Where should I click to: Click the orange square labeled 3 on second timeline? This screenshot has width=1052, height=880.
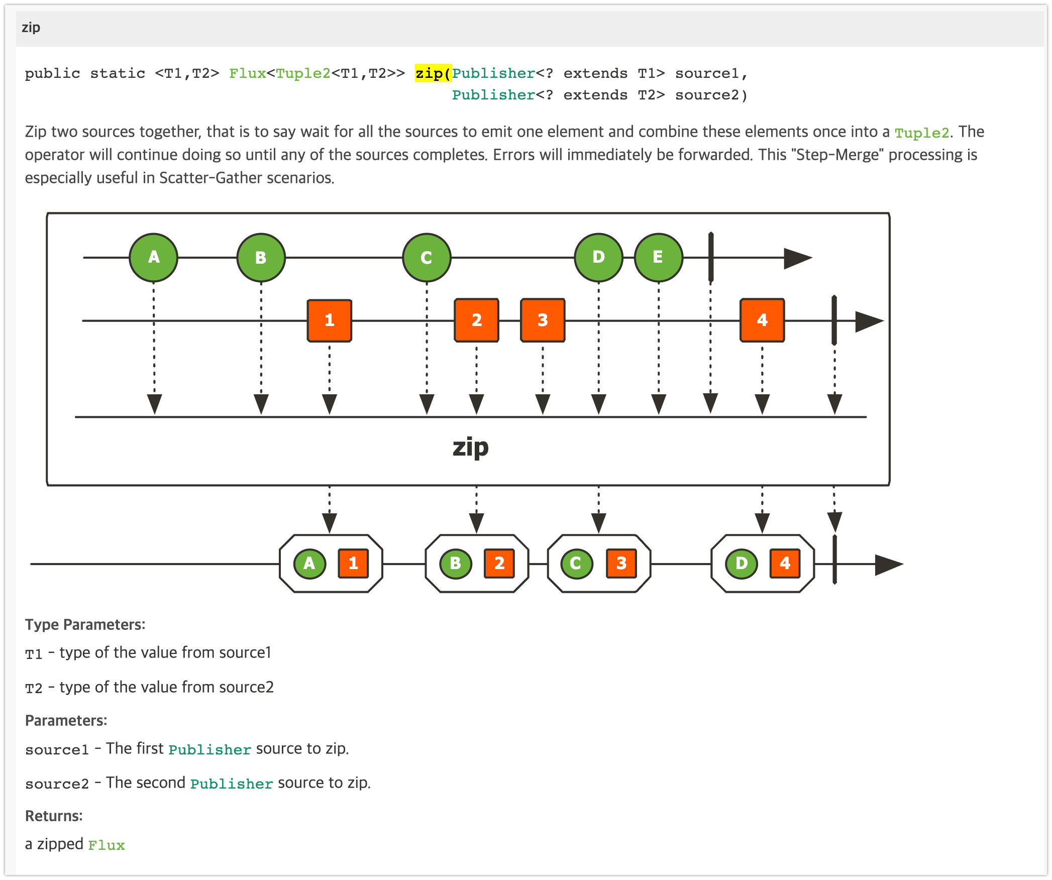click(x=543, y=320)
